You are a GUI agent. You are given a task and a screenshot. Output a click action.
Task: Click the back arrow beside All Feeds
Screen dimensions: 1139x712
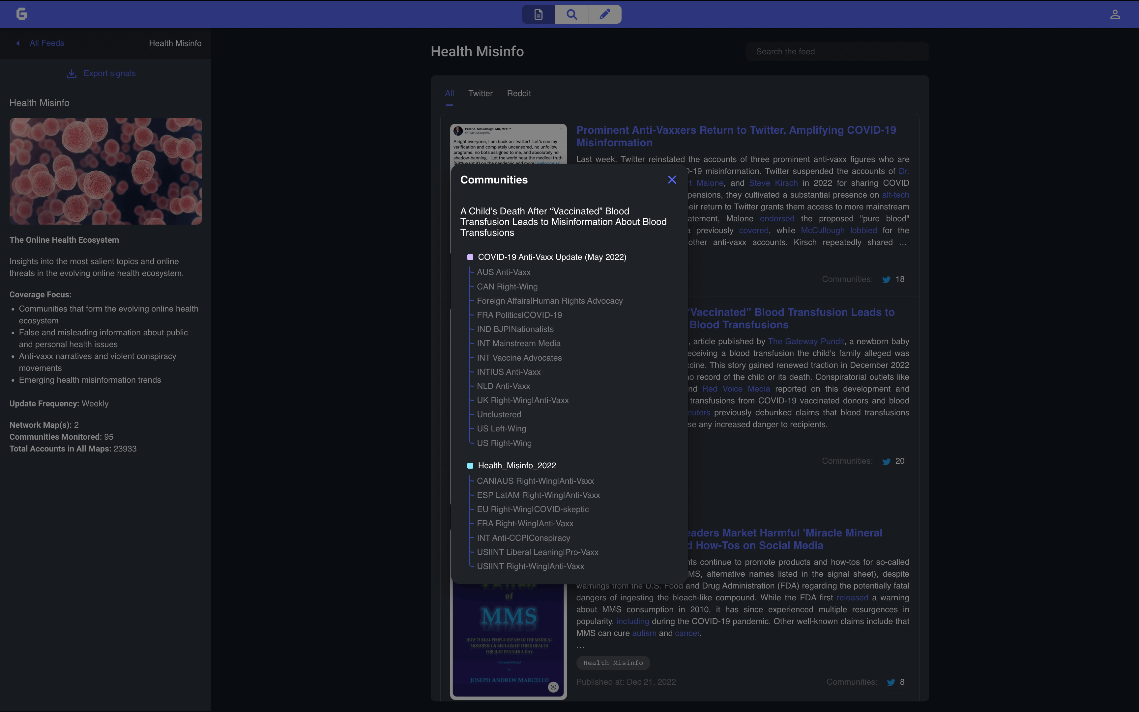pyautogui.click(x=18, y=43)
